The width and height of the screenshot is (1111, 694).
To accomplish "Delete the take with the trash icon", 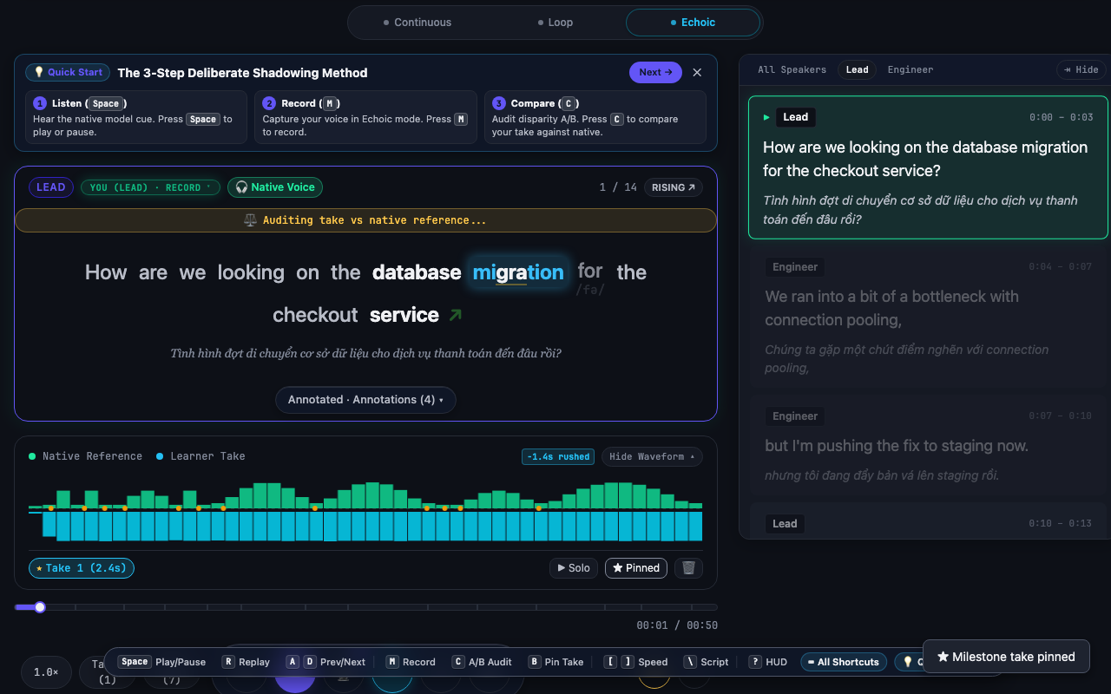I will 688,568.
